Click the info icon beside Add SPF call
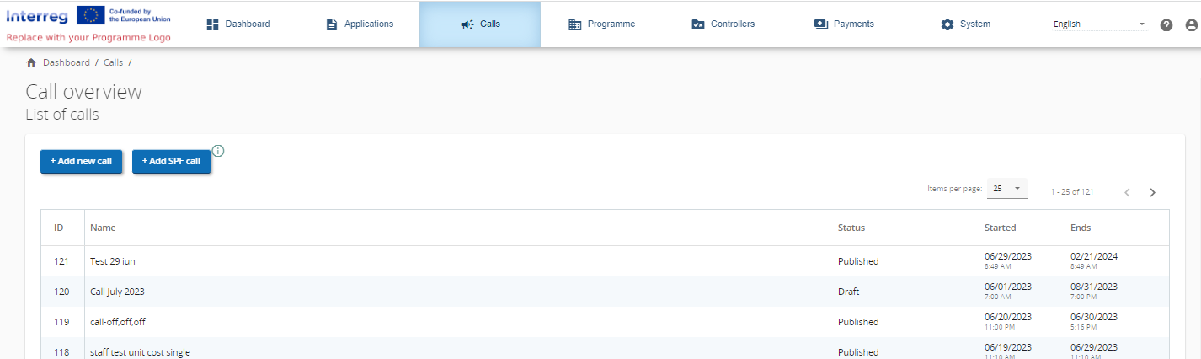The height and width of the screenshot is (359, 1201). pos(218,151)
